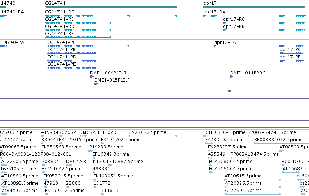Open the FGH103F04.5prime EST label

[224, 132]
